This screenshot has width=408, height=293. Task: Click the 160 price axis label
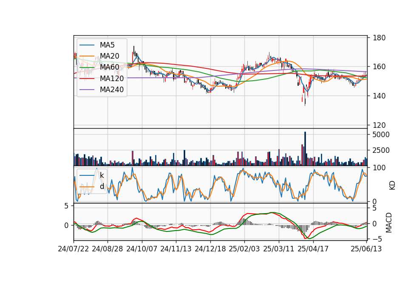pyautogui.click(x=379, y=67)
